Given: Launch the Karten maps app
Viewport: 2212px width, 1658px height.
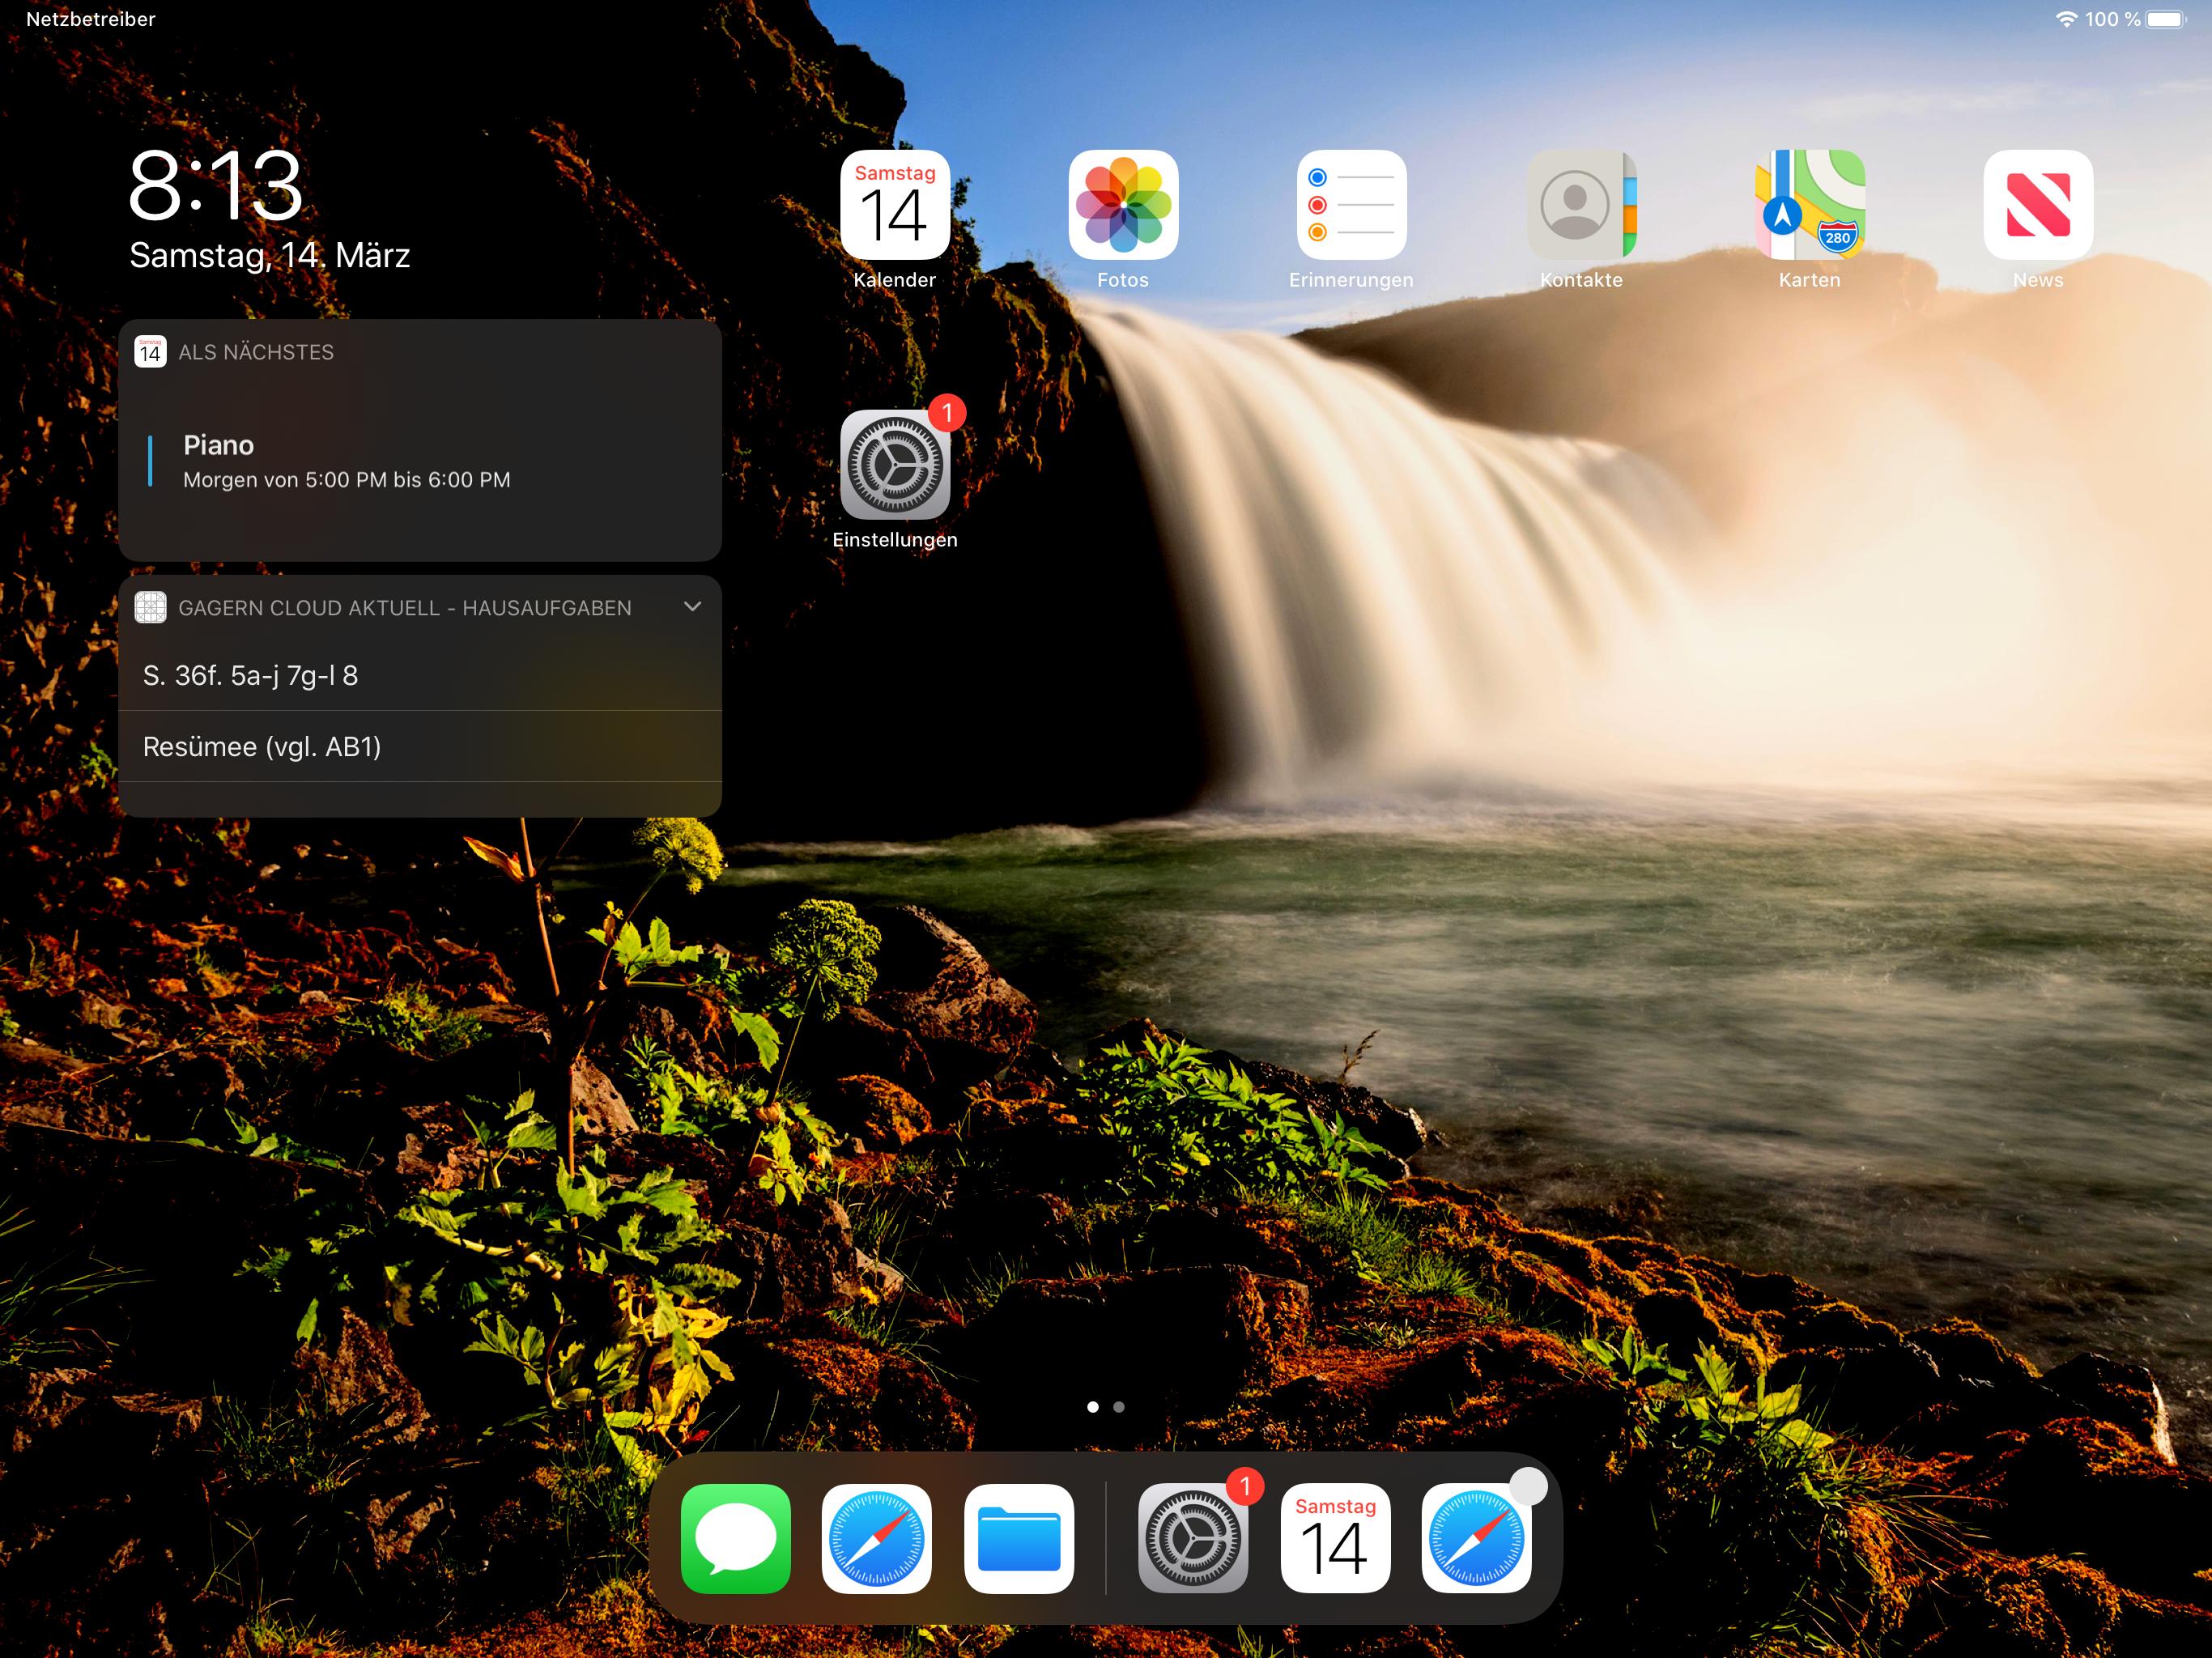Looking at the screenshot, I should 1809,205.
